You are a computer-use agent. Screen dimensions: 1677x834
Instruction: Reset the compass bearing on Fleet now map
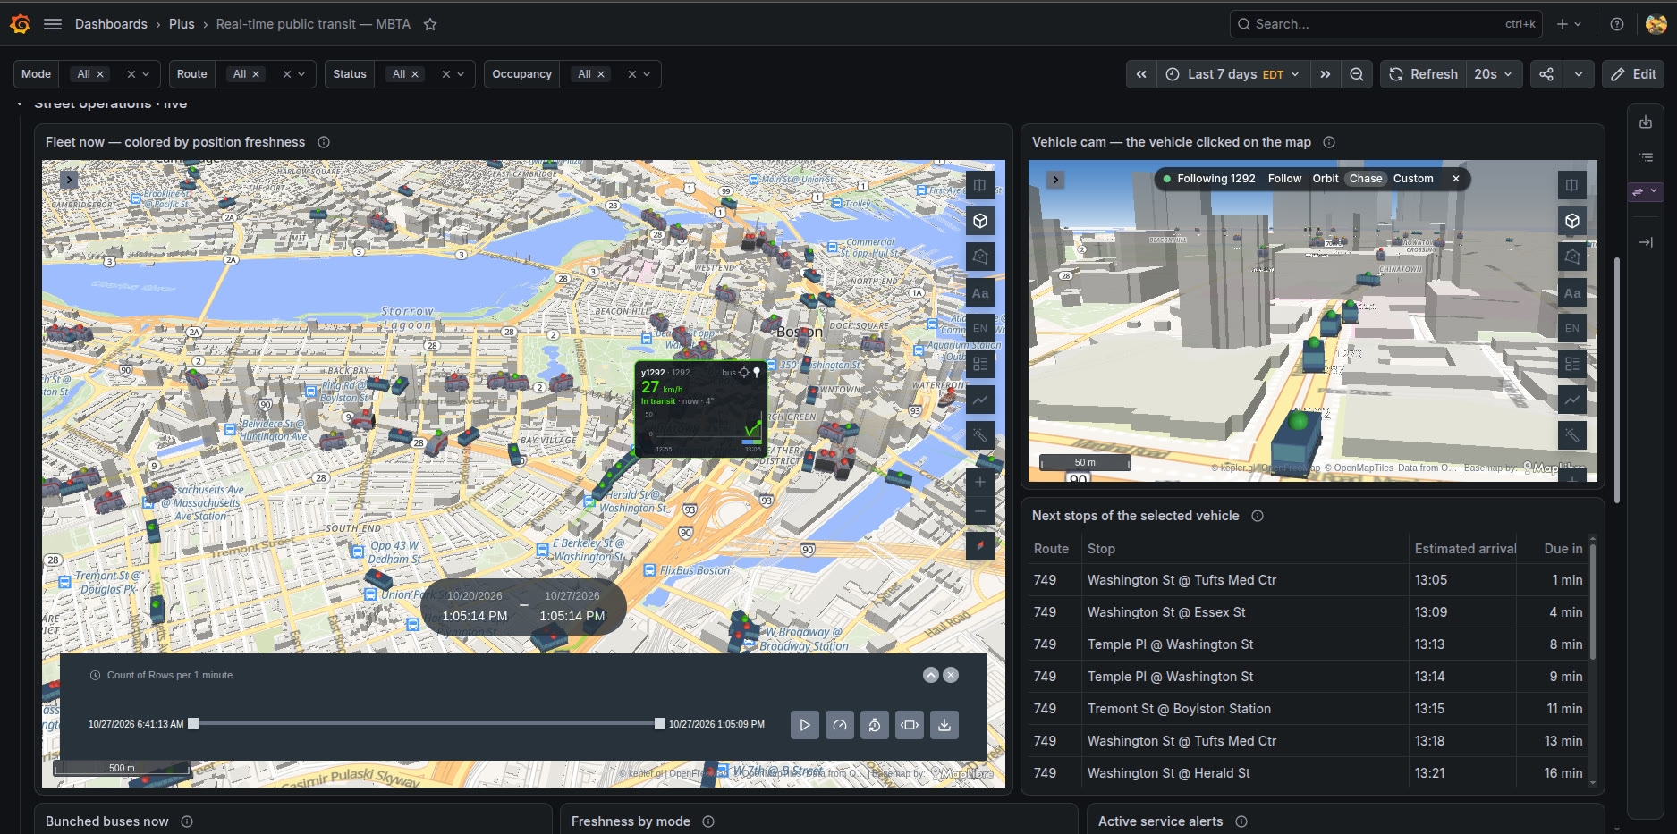pyautogui.click(x=980, y=544)
